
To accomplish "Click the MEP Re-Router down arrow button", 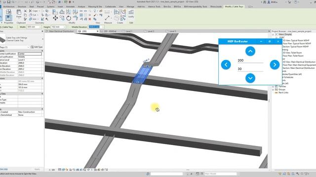I will pyautogui.click(x=250, y=78).
